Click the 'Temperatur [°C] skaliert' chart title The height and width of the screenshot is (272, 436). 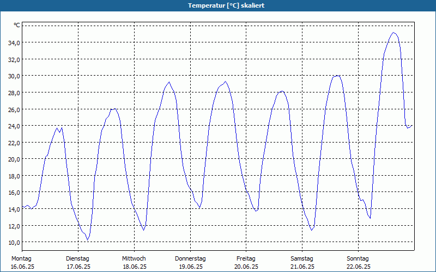[x=226, y=5]
